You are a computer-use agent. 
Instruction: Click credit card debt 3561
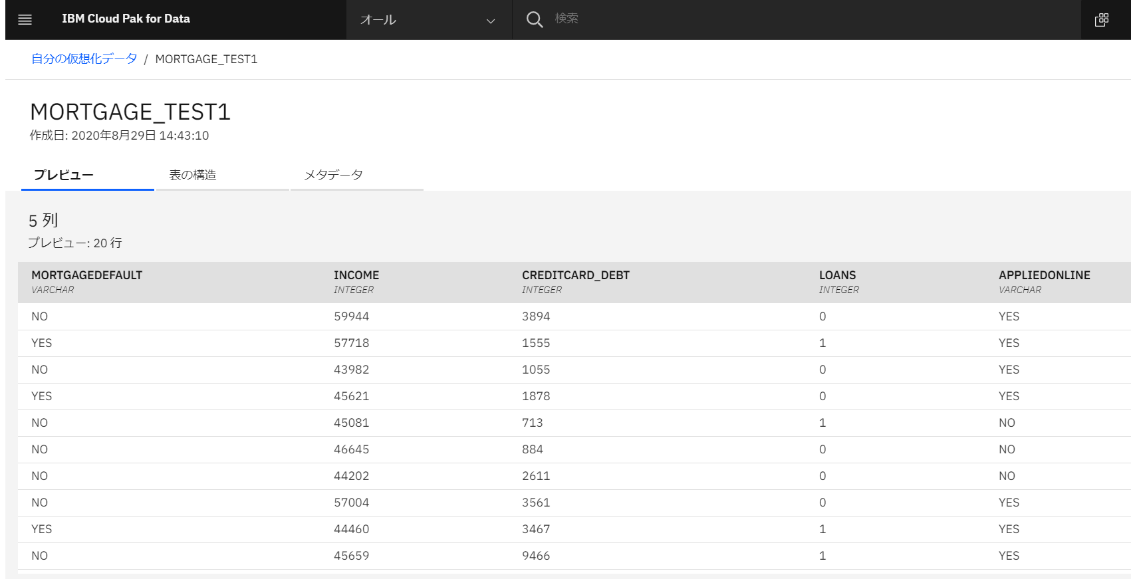point(536,503)
